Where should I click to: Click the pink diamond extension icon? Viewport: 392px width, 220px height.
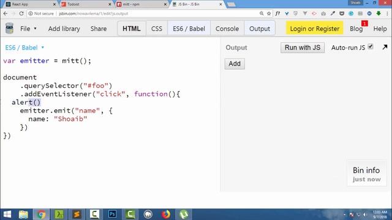[314, 13]
